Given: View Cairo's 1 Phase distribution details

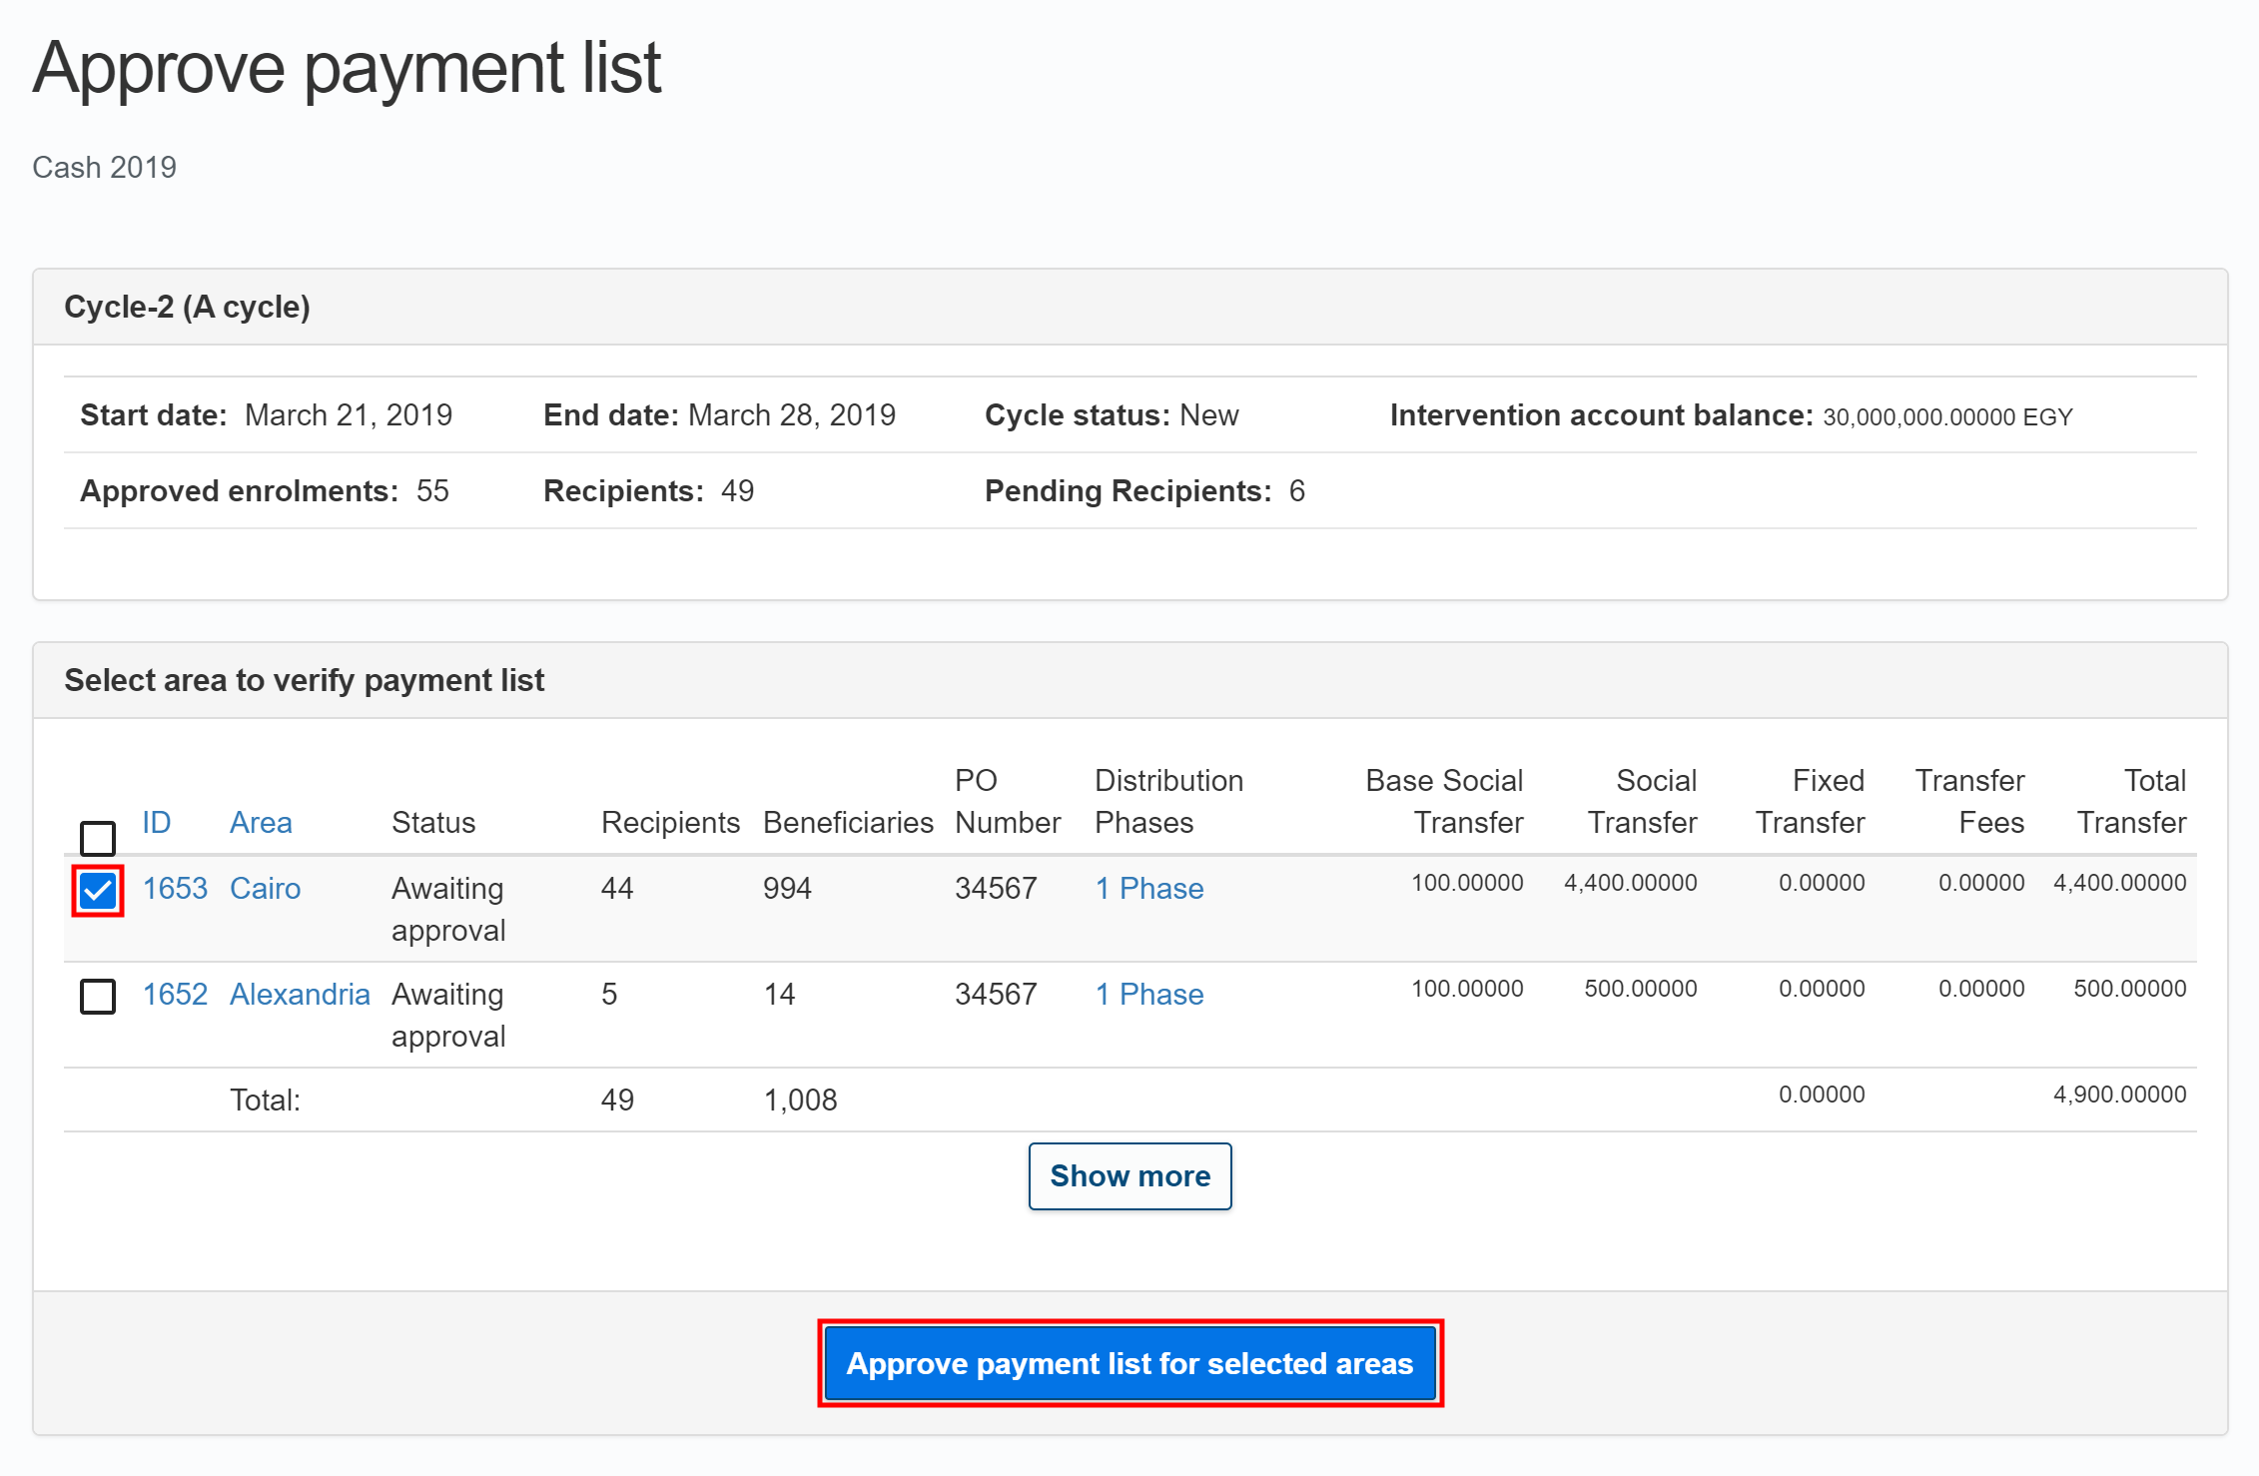Looking at the screenshot, I should [x=1148, y=887].
